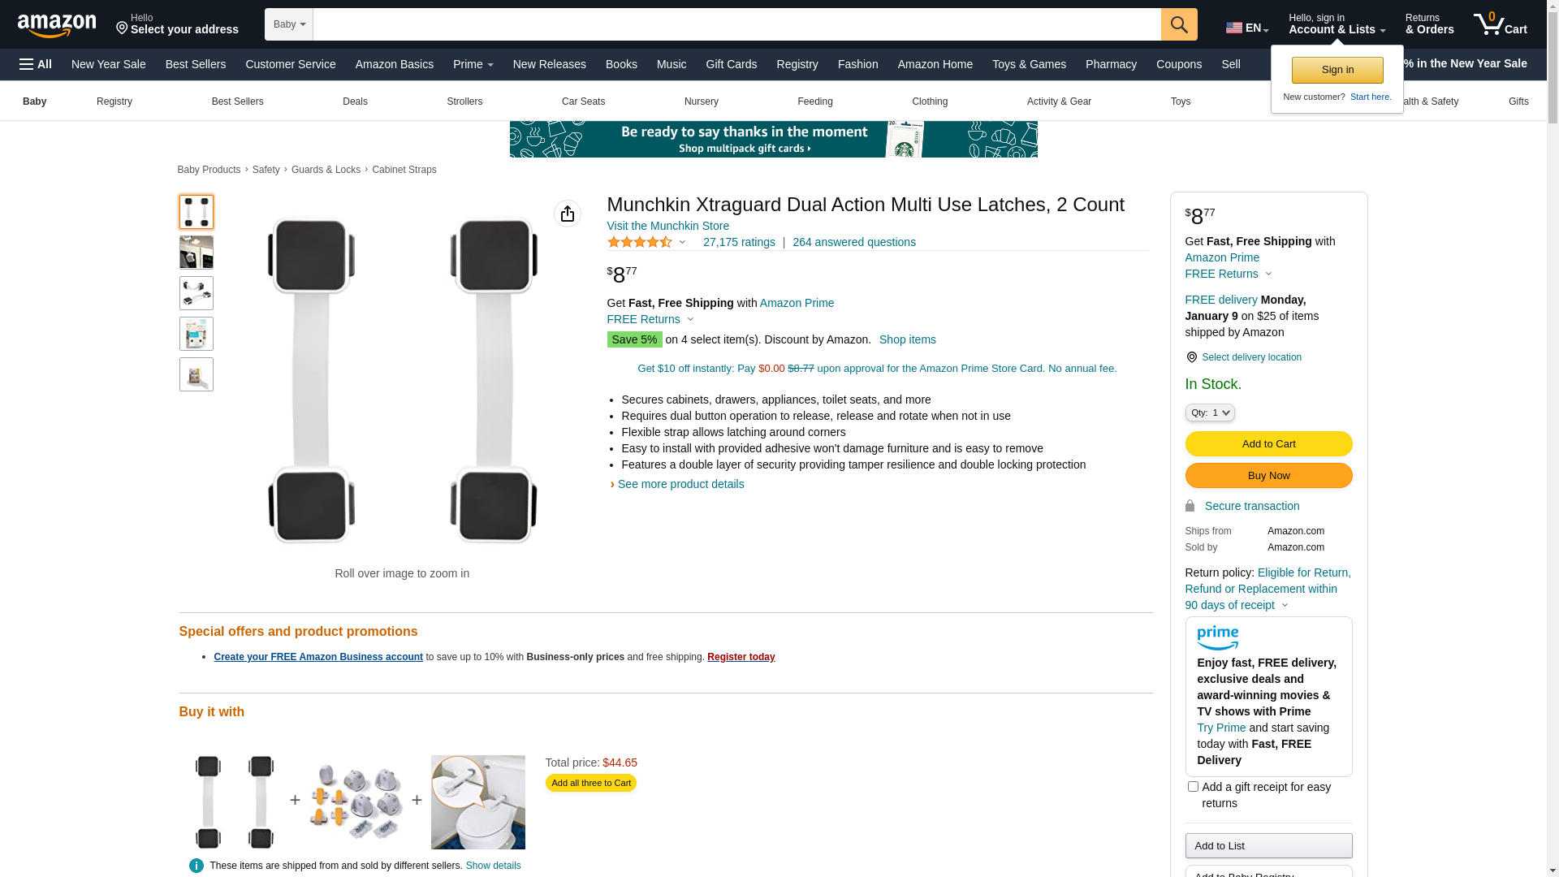Click the Add to Cart button
The width and height of the screenshot is (1559, 877).
[1268, 443]
